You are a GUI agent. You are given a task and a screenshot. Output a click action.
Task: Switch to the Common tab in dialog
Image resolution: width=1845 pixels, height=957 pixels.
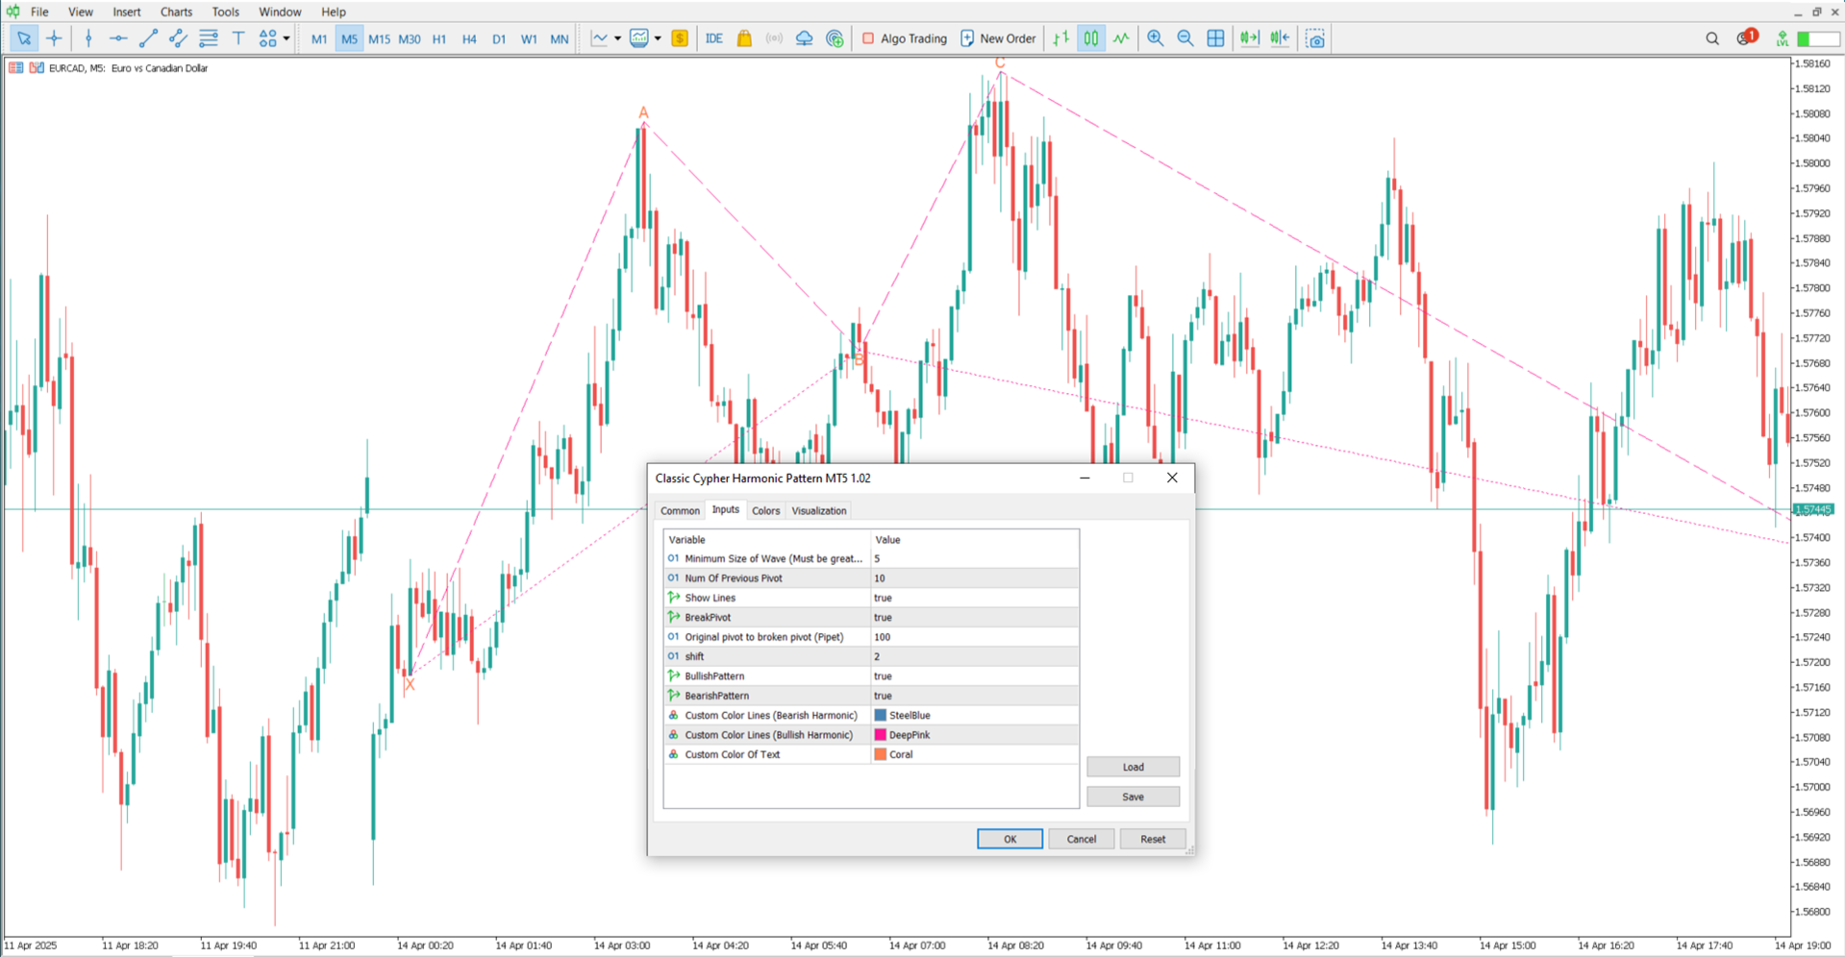pos(680,511)
